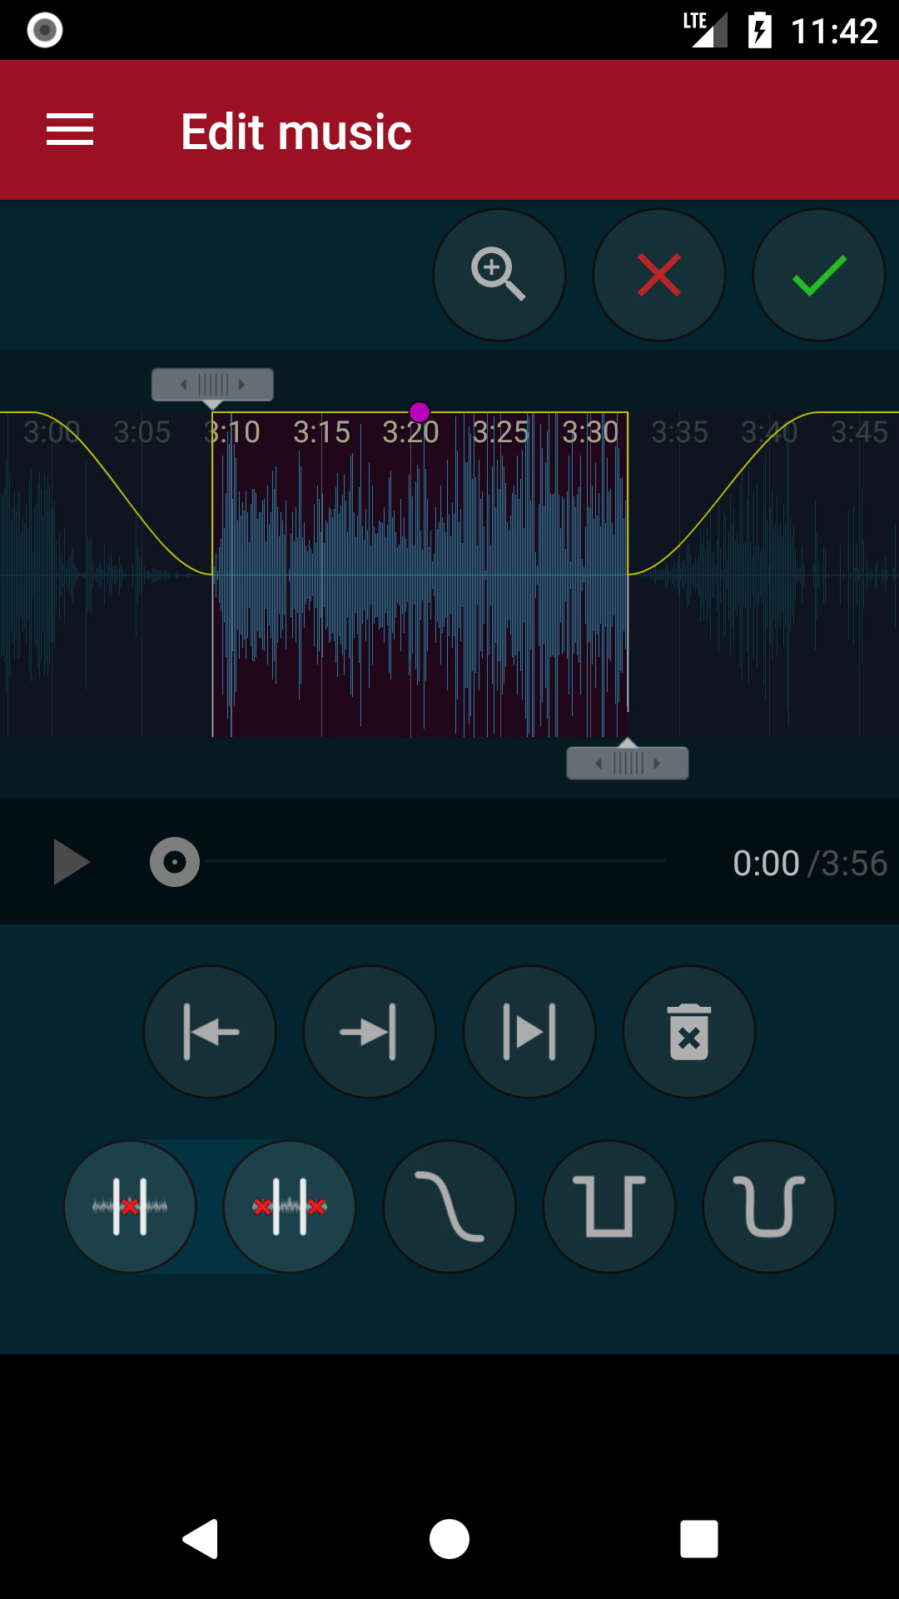Tap the 0:00 current time readout
The height and width of the screenshot is (1599, 899).
(x=766, y=864)
